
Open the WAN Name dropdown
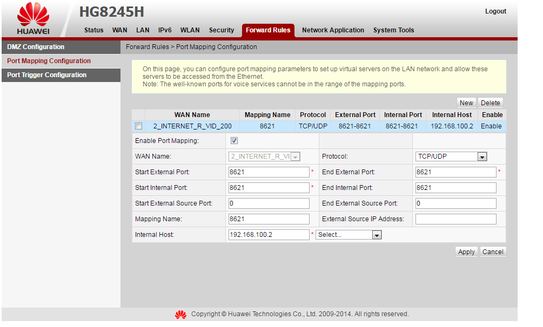(264, 156)
